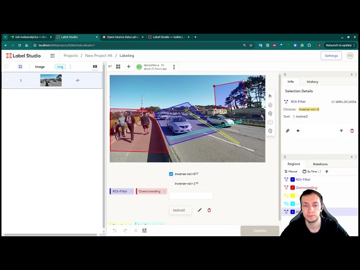Add metadata with plus in Selection Details
Screen dimensions: 360x270
298,130
